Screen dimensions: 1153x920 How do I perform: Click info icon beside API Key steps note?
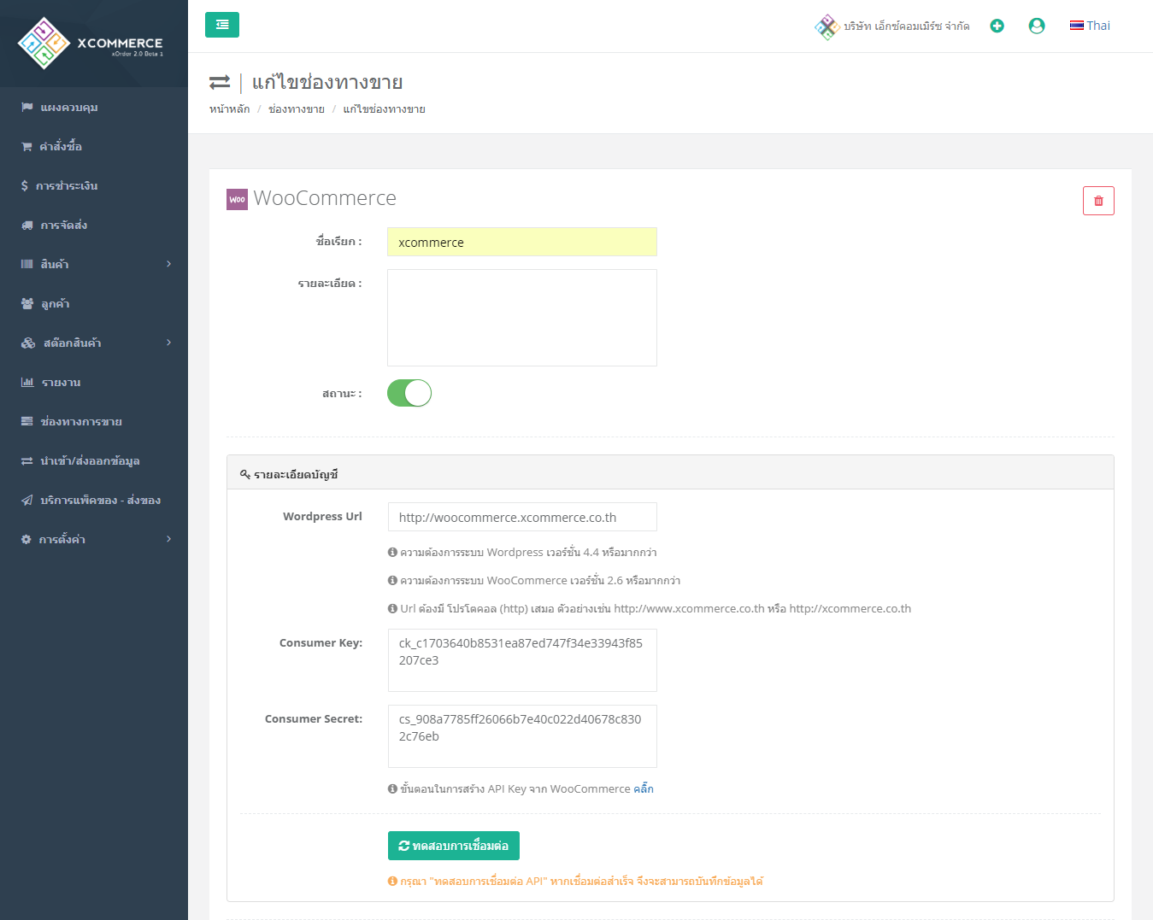(x=392, y=789)
